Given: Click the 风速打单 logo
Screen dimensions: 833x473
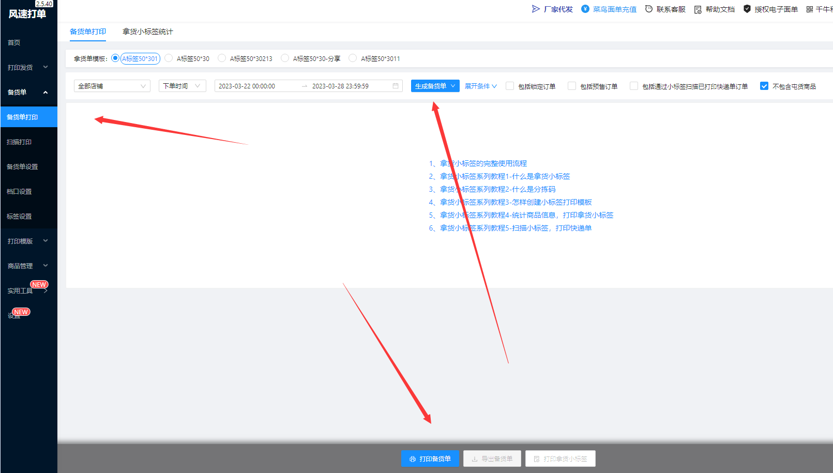Looking at the screenshot, I should [x=27, y=14].
